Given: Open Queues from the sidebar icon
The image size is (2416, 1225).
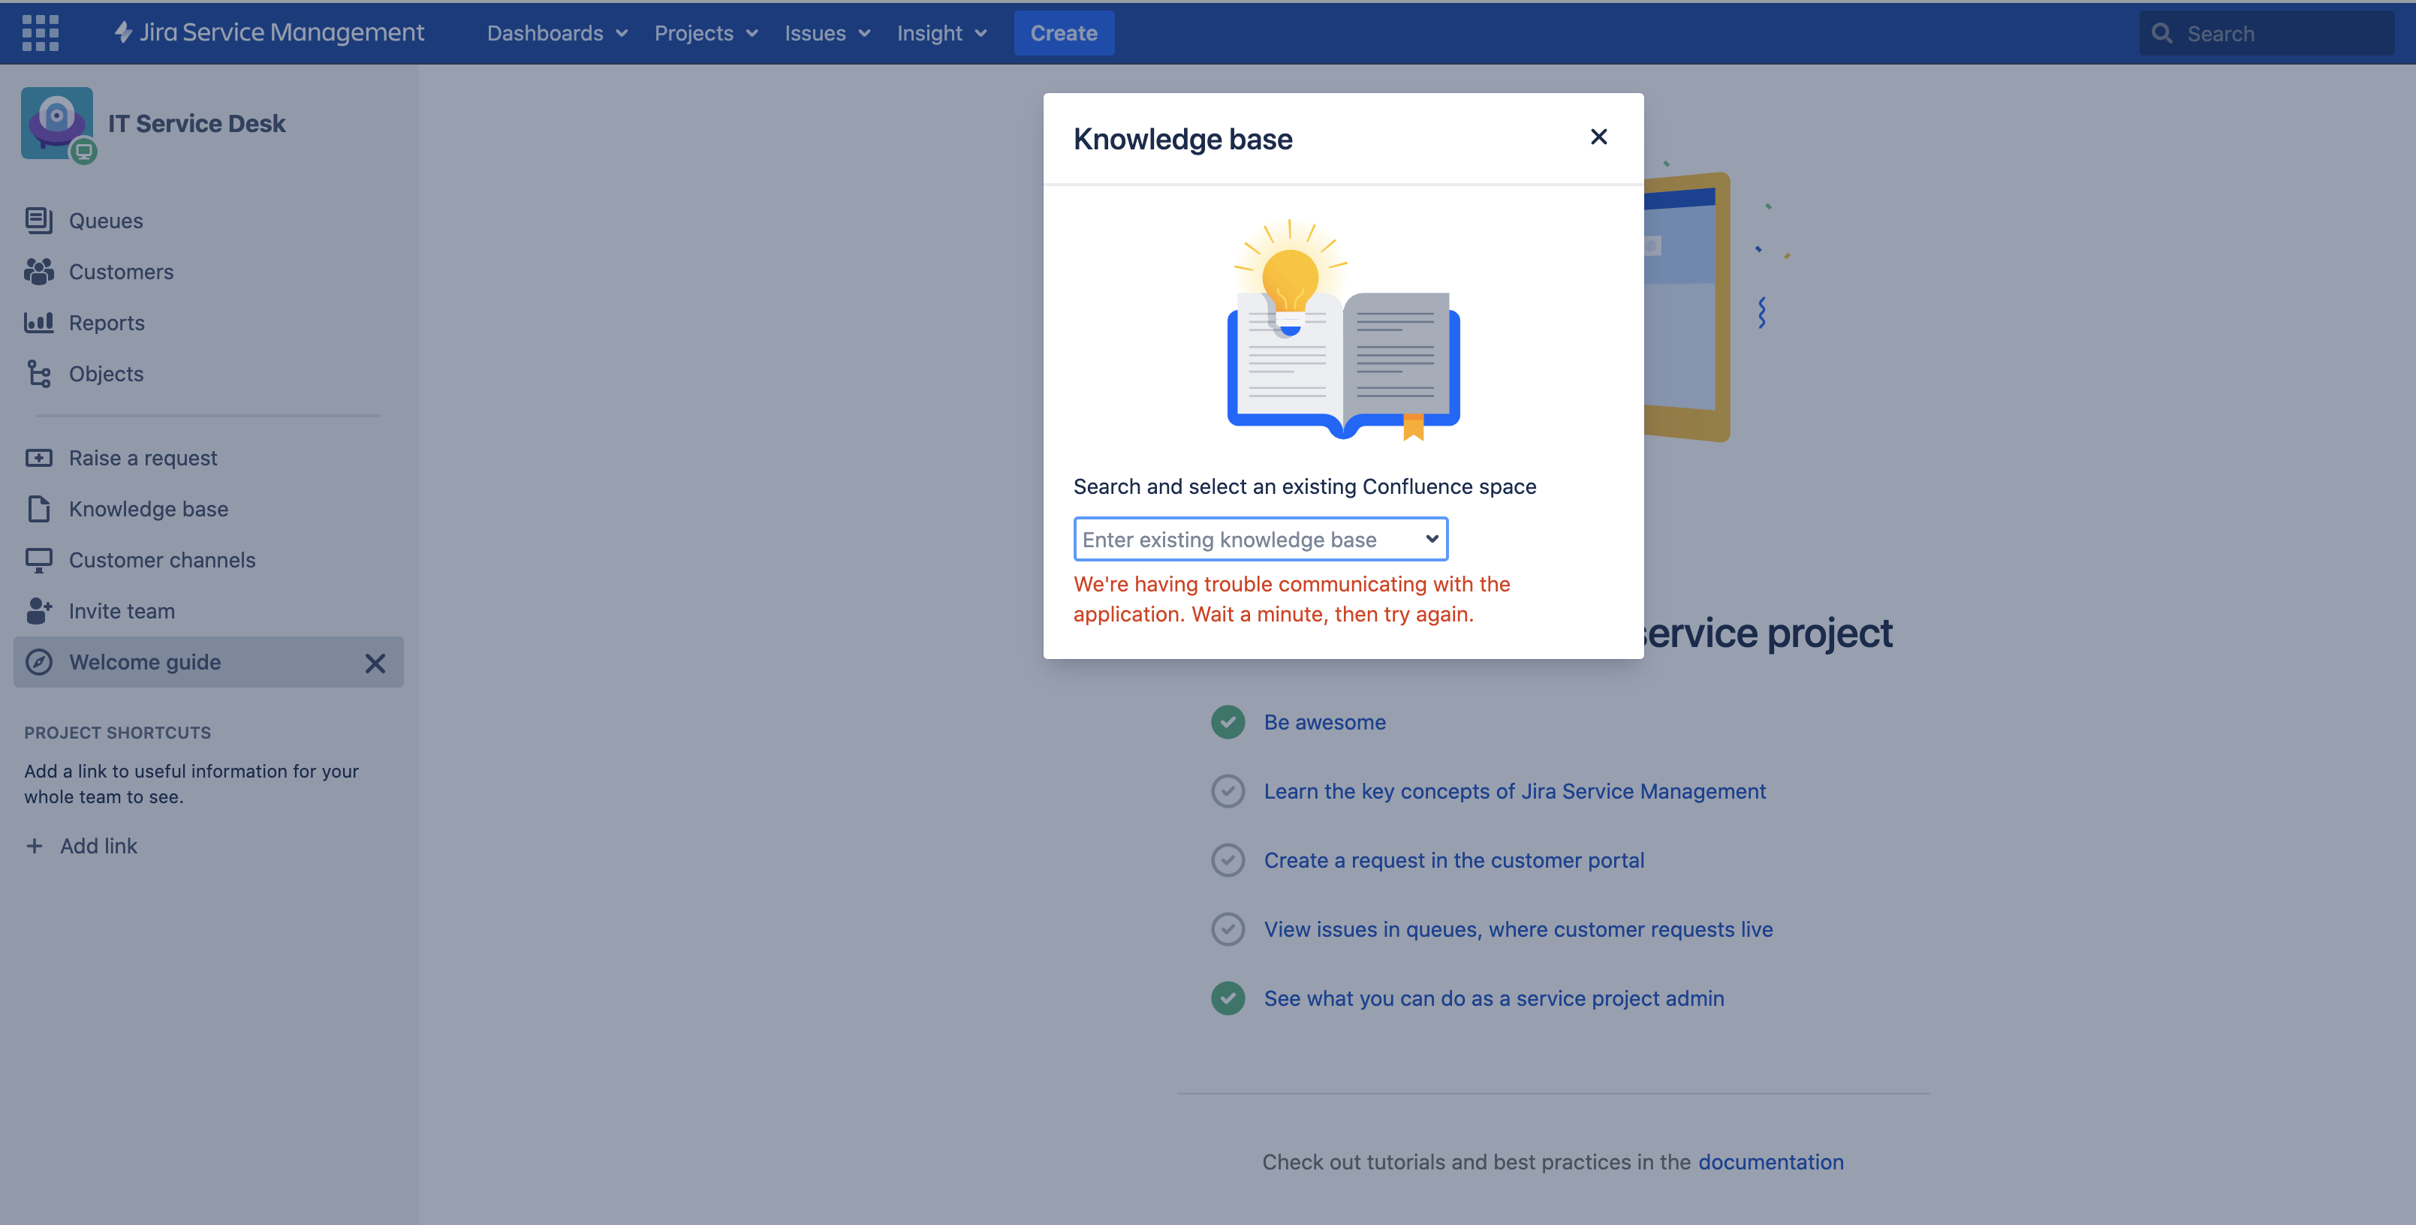Looking at the screenshot, I should point(38,221).
